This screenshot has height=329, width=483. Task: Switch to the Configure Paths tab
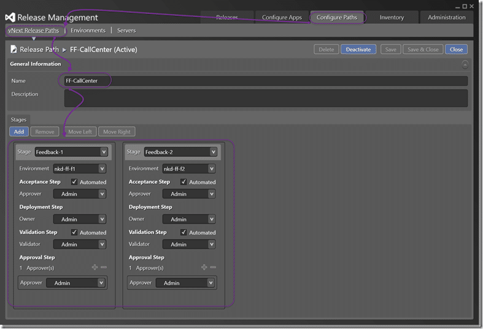point(337,17)
